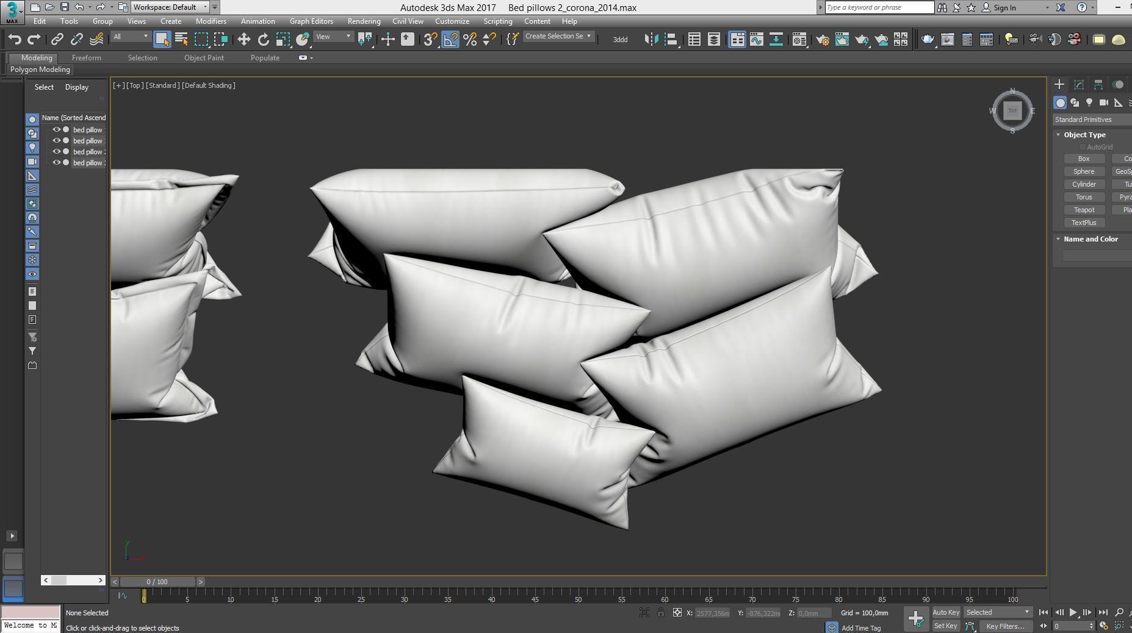Open the Rendered Frame Window
Image resolution: width=1132 pixels, height=633 pixels.
(x=842, y=40)
